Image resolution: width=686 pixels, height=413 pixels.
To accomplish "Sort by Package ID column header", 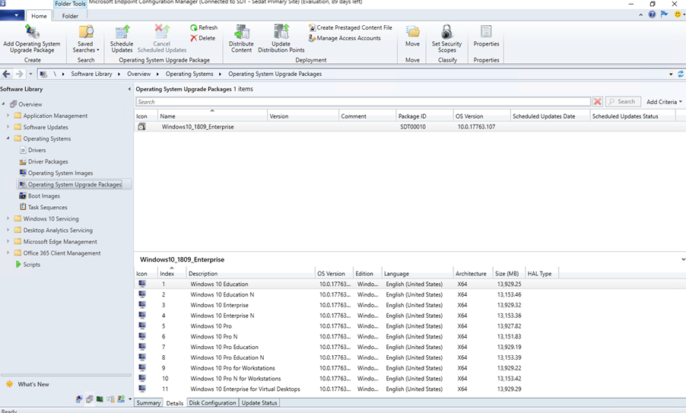I will click(x=424, y=116).
